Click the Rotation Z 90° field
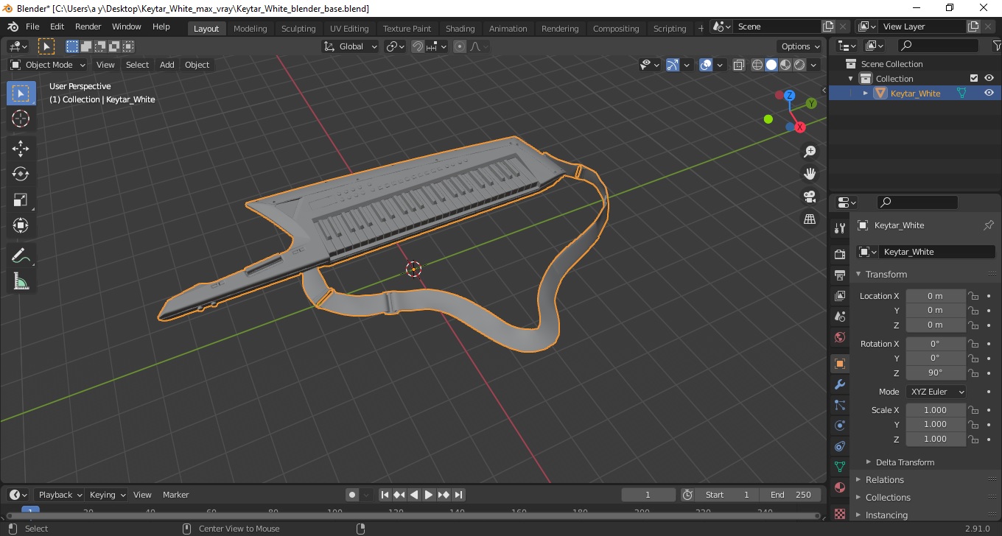 pyautogui.click(x=936, y=373)
